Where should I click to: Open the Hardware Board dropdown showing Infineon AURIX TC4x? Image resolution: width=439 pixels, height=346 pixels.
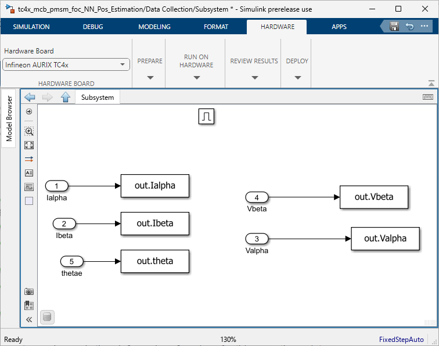point(66,64)
